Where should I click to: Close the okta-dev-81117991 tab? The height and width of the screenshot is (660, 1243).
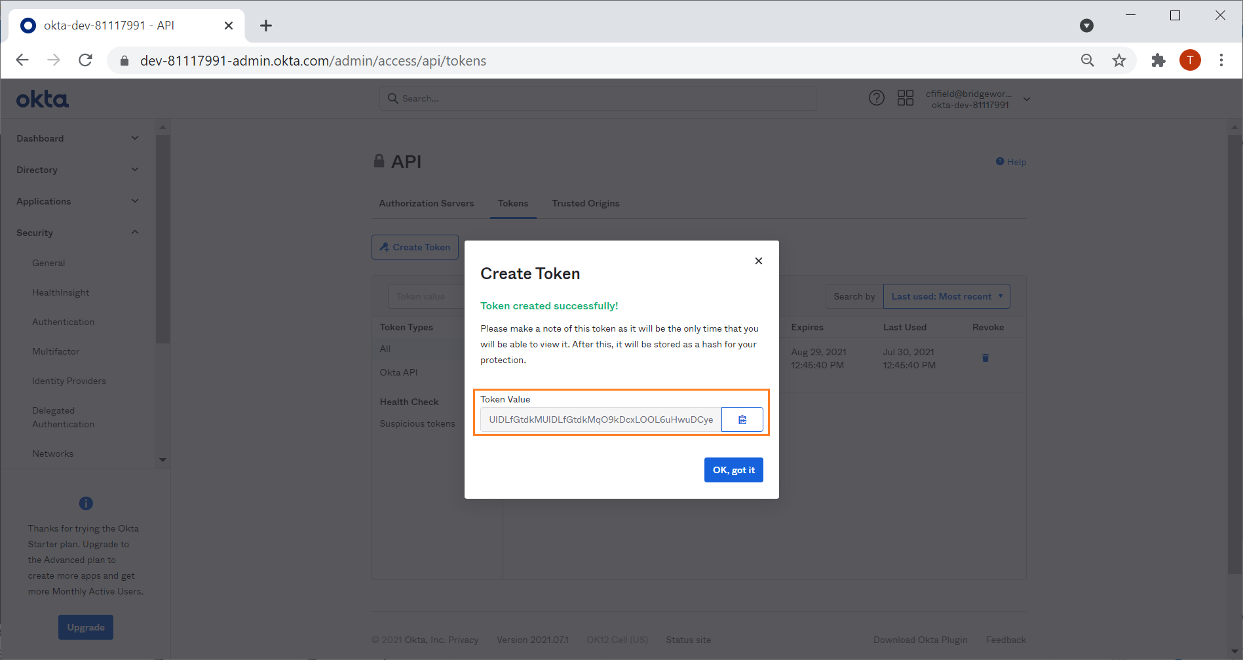[229, 26]
